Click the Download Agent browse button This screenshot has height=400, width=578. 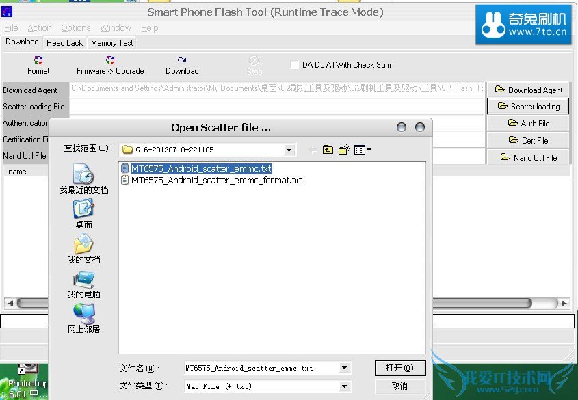[528, 90]
